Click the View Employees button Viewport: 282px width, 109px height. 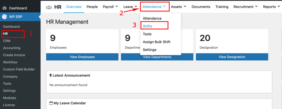[x=82, y=57]
